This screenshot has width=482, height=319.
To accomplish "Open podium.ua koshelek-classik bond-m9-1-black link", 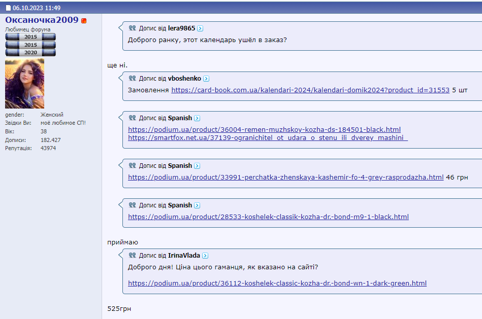I will click(268, 217).
